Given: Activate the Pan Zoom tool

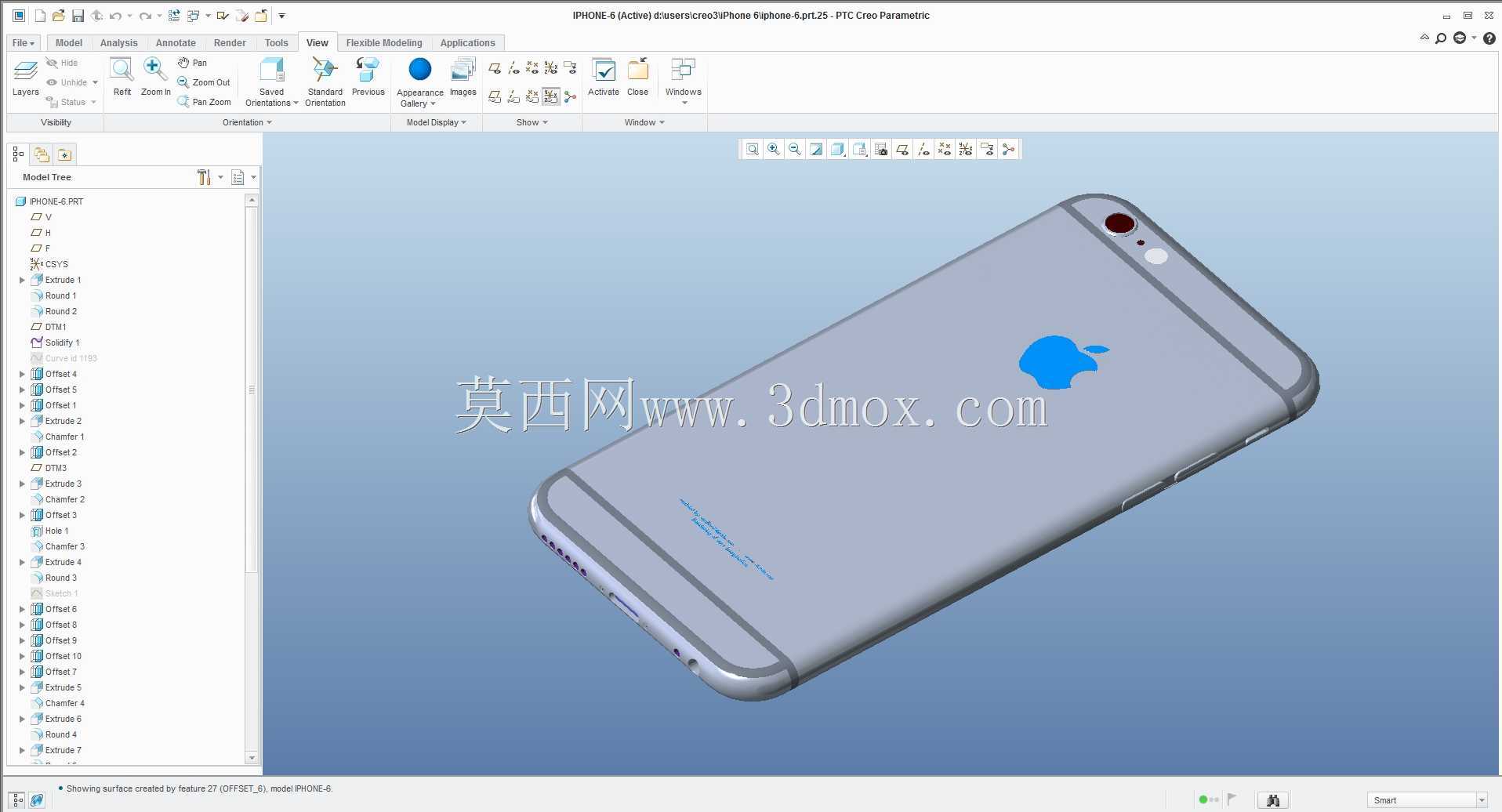Looking at the screenshot, I should 204,102.
